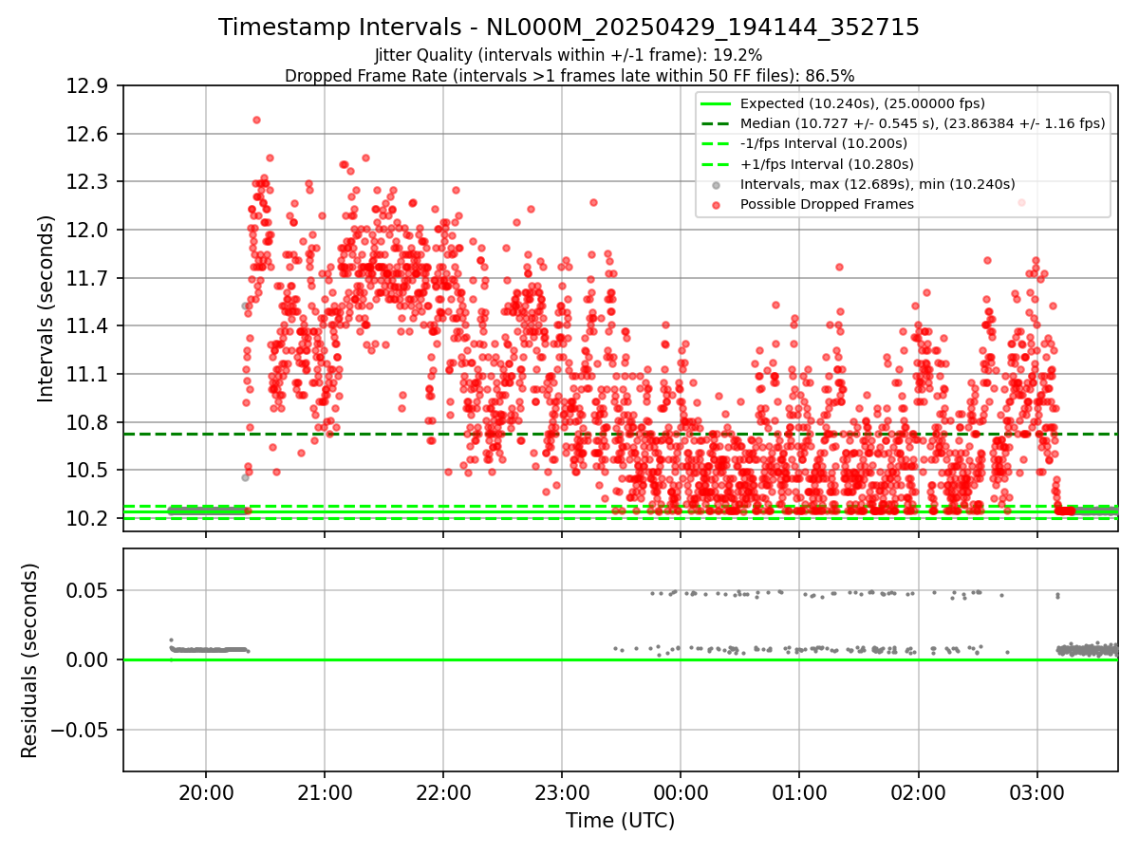Click the 11.4 y-axis tick label
The width and height of the screenshot is (1139, 854).
coord(88,325)
